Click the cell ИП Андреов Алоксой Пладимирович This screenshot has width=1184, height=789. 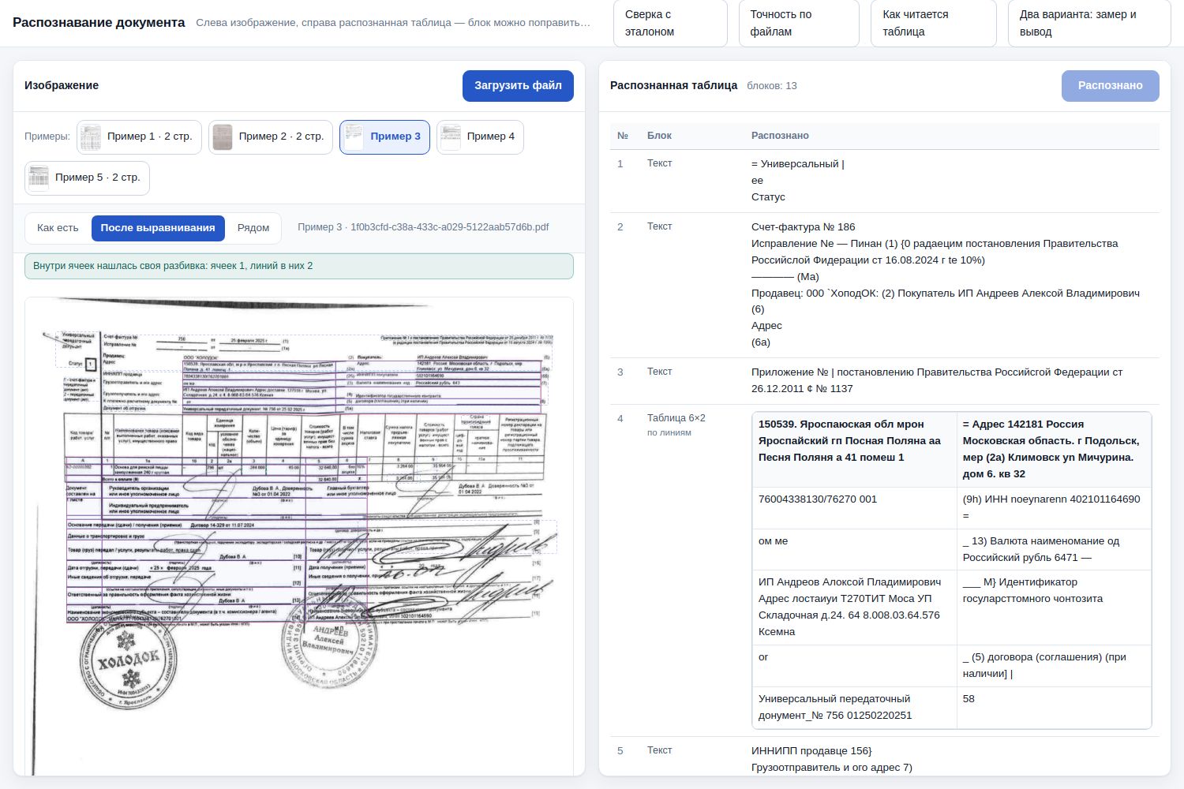854,608
